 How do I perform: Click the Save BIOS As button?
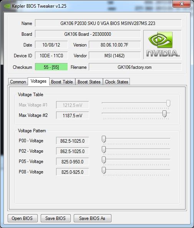93,218
